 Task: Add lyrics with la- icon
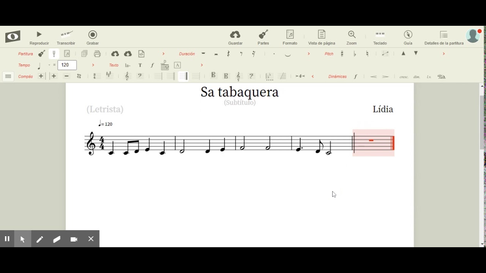(x=128, y=65)
